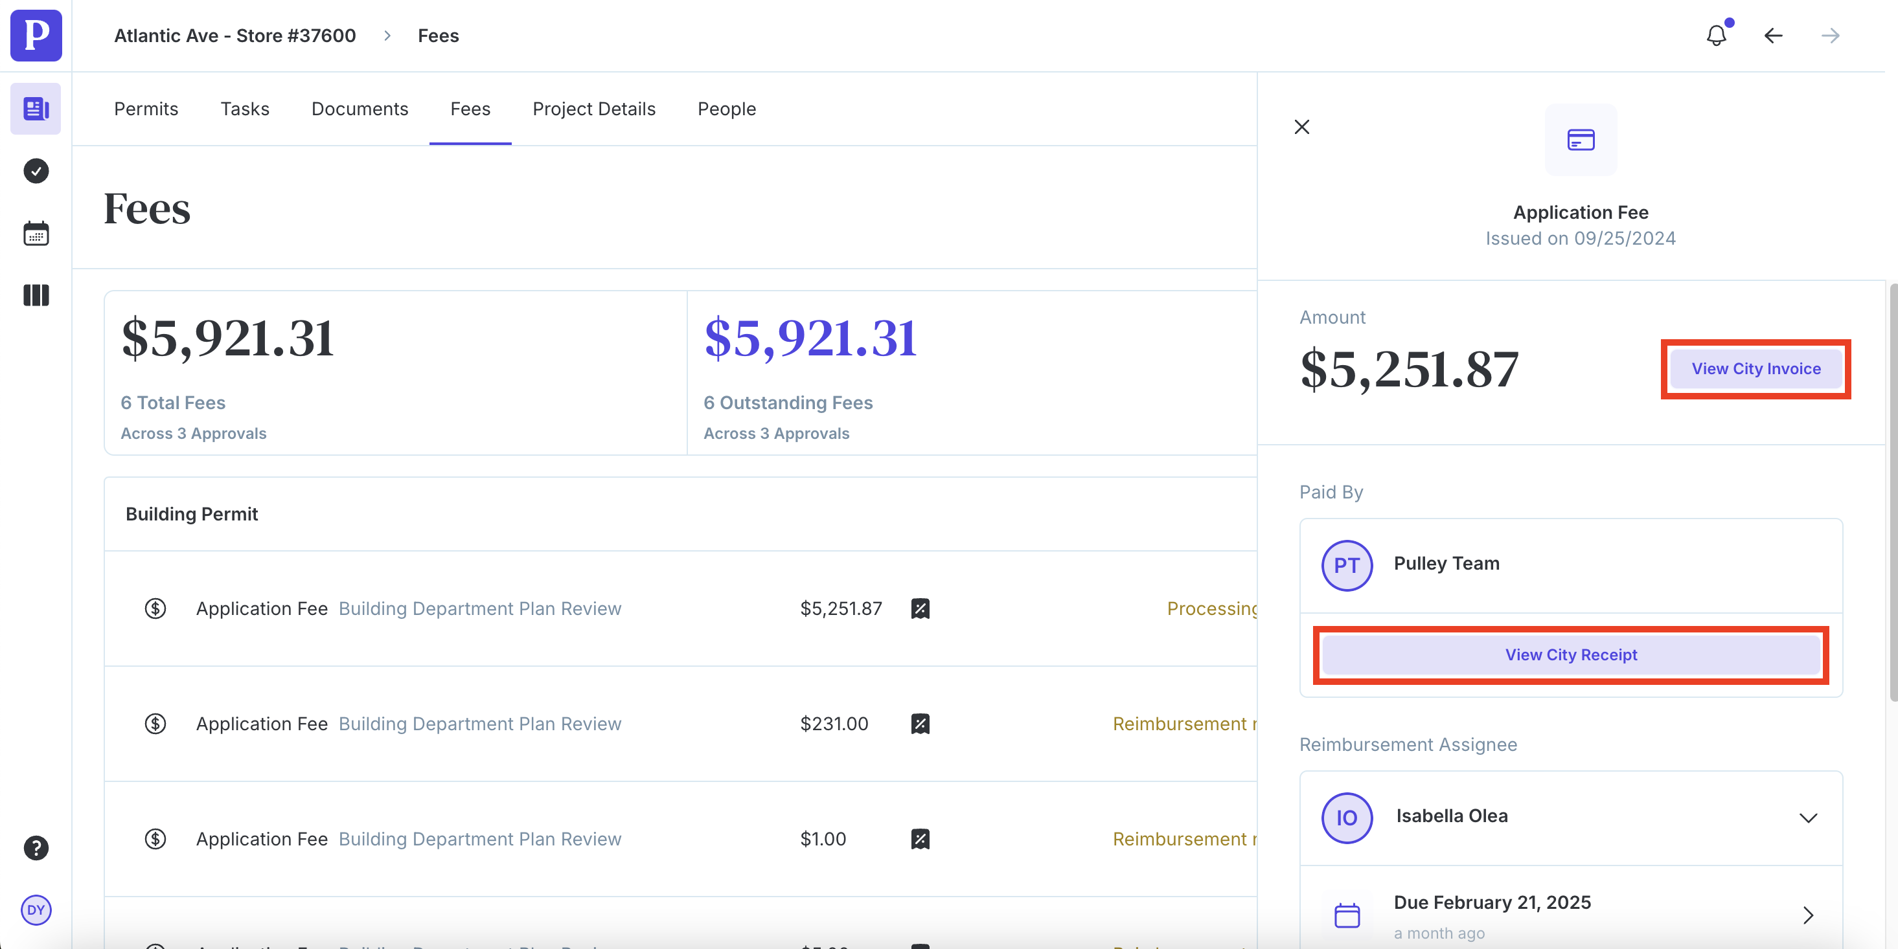Viewport: 1898px width, 949px height.
Task: Open the tasks checkmark sidebar icon
Action: [36, 171]
